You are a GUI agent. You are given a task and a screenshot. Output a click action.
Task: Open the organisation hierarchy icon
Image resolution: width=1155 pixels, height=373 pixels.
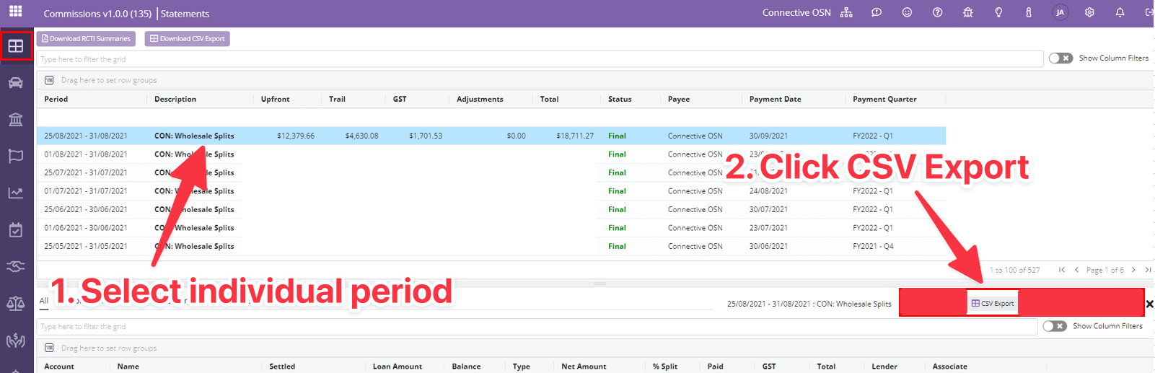click(846, 12)
